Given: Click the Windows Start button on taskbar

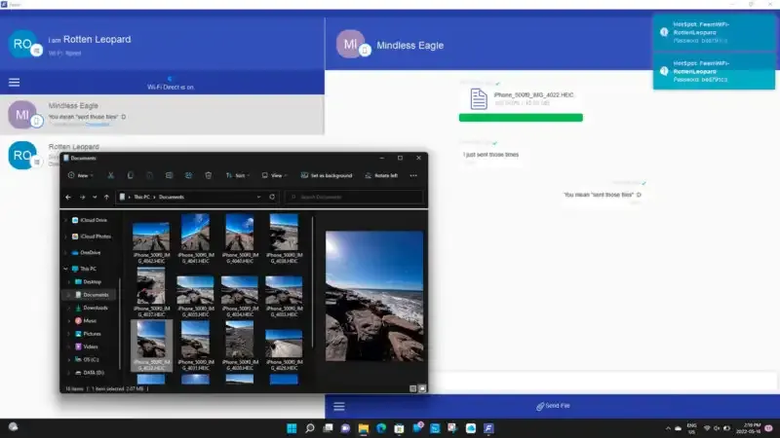Looking at the screenshot, I should [x=290, y=428].
